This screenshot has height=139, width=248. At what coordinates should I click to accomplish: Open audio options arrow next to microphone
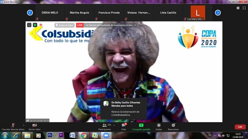click(x=24, y=125)
